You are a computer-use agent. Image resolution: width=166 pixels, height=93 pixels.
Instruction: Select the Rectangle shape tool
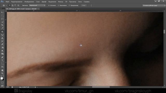pyautogui.click(x=2, y=67)
